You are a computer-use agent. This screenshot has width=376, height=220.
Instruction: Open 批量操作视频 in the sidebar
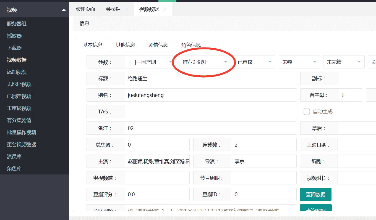click(x=19, y=132)
